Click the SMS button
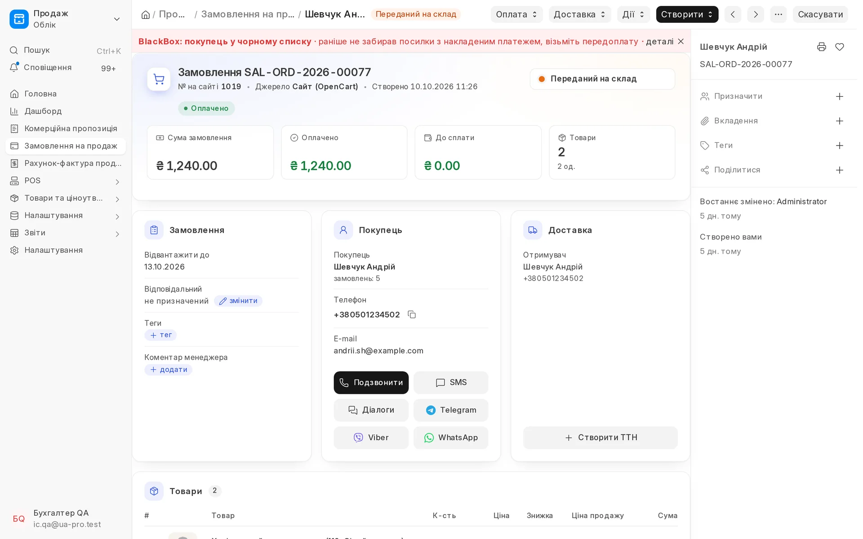The image size is (863, 539). (x=451, y=383)
